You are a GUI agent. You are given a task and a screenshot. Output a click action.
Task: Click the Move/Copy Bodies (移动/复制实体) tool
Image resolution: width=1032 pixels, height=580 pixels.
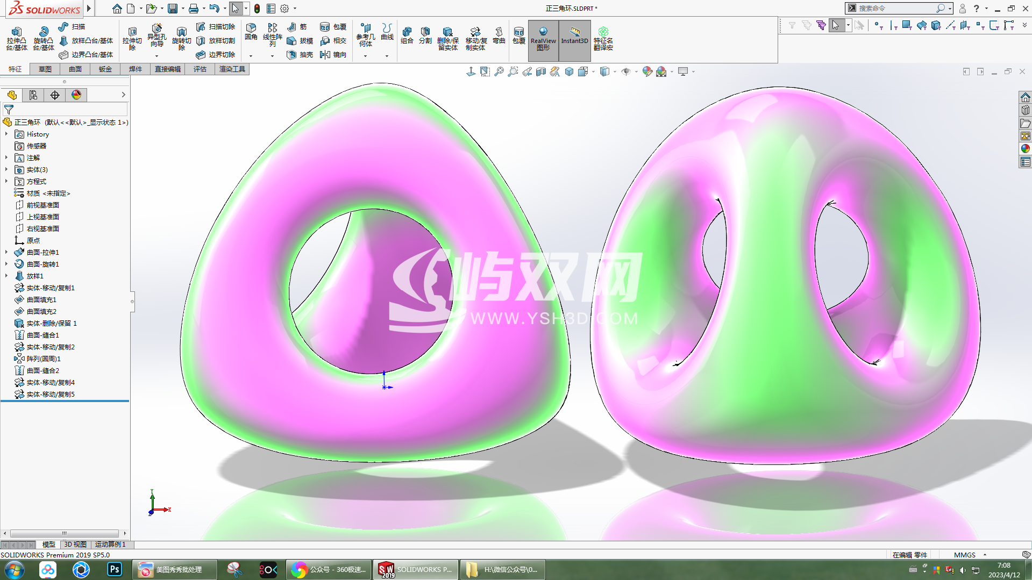tap(476, 38)
